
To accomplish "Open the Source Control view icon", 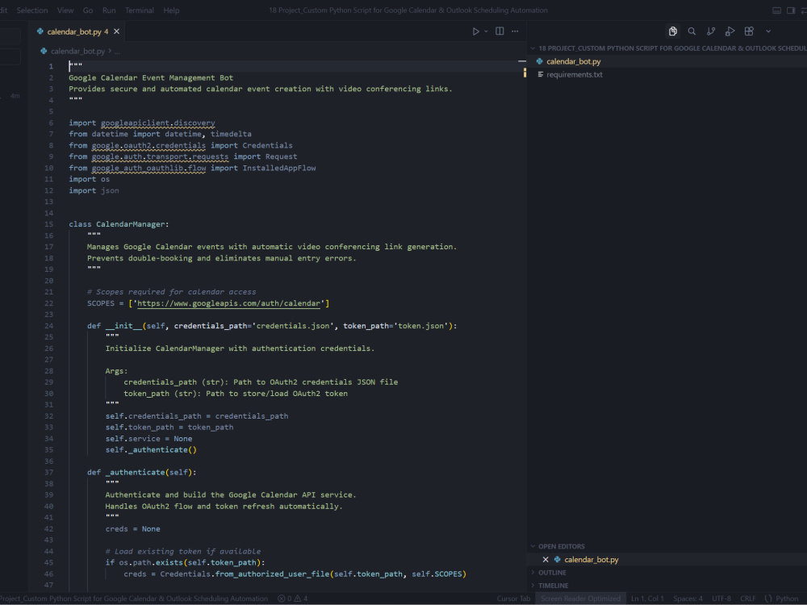I will (711, 31).
